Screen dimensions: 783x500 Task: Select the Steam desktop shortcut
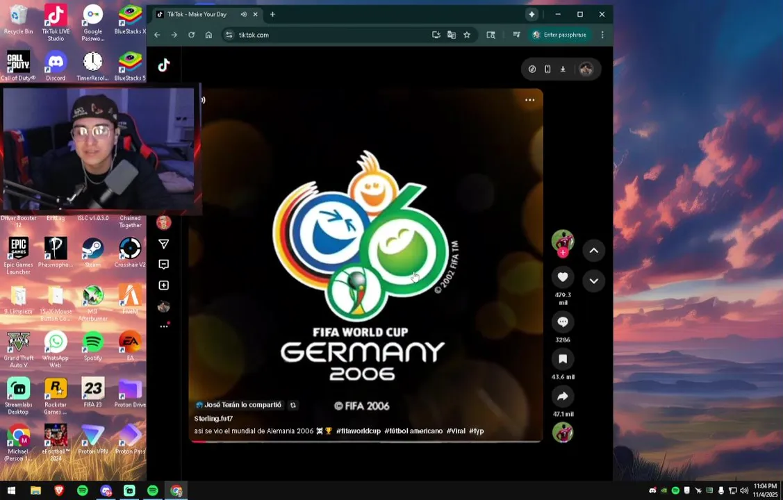(x=93, y=253)
